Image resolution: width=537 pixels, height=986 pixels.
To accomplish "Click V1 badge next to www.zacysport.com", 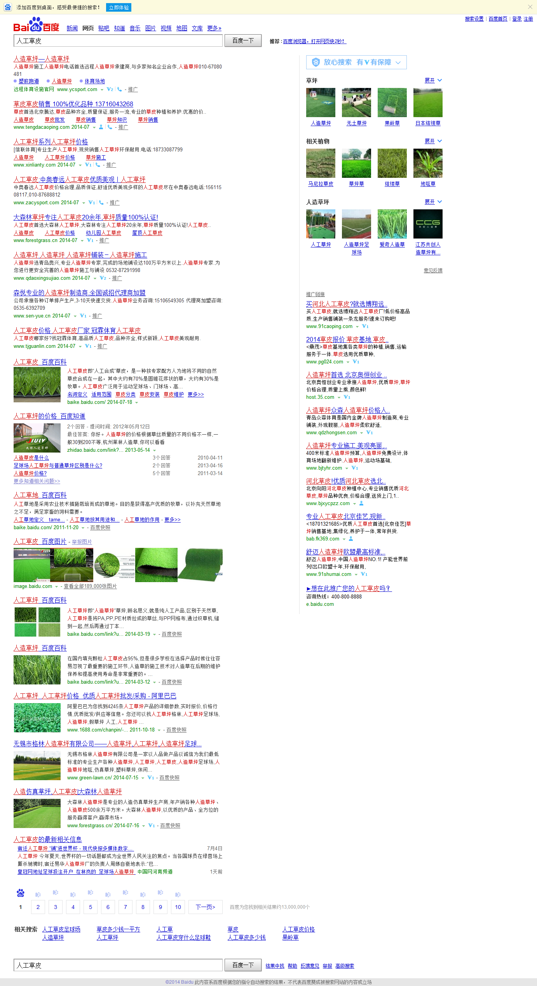I will click(92, 203).
